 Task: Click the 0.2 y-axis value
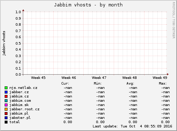(x=18, y=62)
